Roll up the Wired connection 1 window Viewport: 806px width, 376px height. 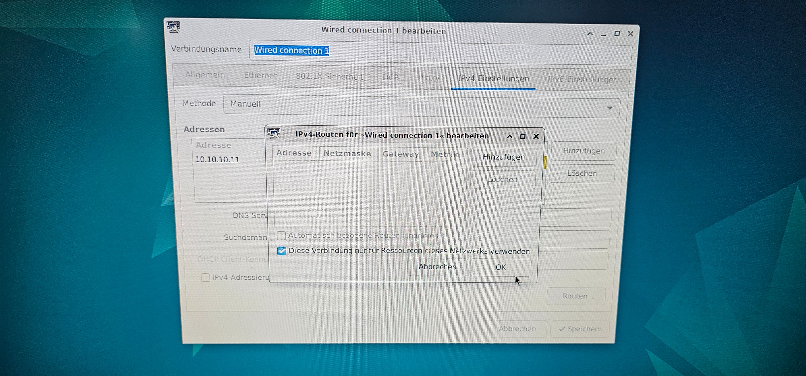590,34
